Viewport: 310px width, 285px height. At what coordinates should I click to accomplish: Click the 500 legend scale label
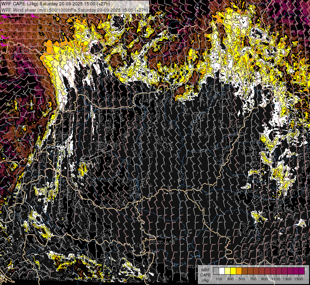(242, 279)
